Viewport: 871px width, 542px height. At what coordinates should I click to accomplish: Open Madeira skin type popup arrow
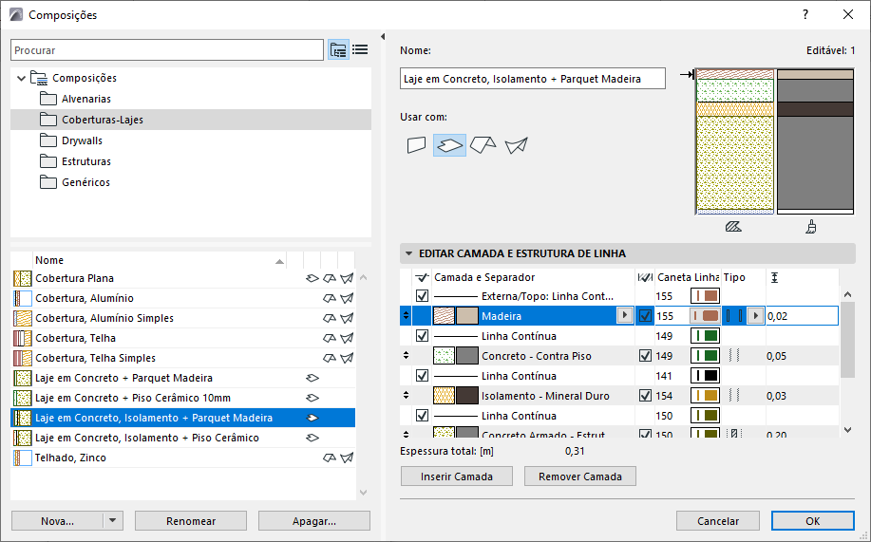click(755, 316)
